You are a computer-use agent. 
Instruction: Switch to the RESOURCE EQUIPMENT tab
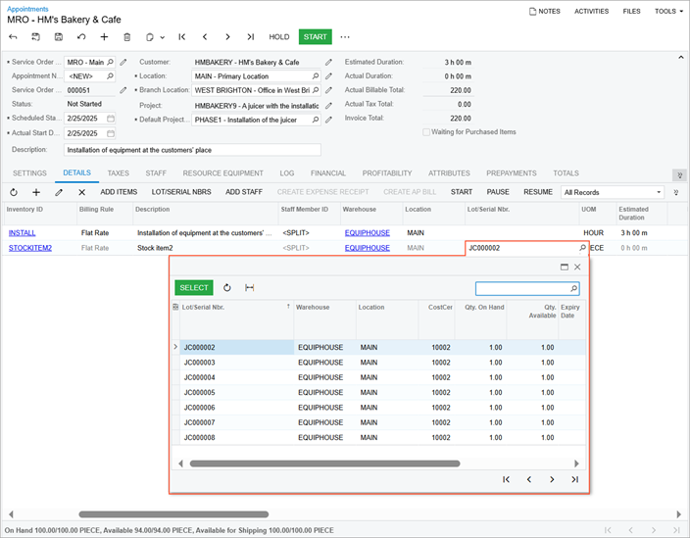[223, 173]
